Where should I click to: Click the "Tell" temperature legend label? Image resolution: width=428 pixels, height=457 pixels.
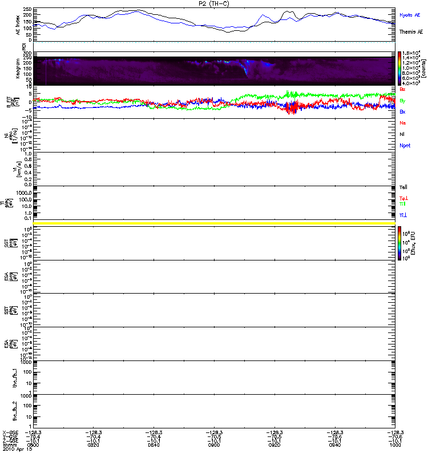403,187
